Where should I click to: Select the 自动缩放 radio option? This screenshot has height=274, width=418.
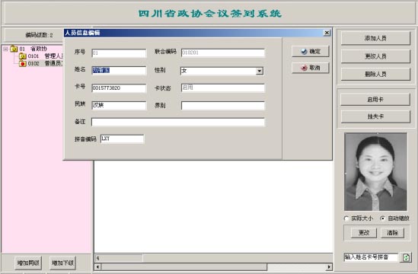[382, 218]
